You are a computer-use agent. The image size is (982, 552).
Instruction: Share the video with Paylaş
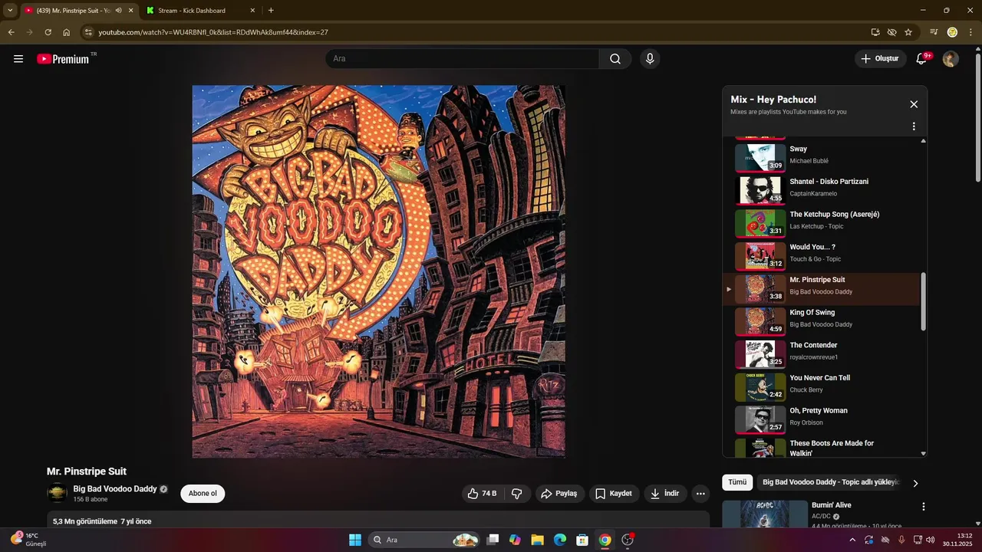point(559,494)
